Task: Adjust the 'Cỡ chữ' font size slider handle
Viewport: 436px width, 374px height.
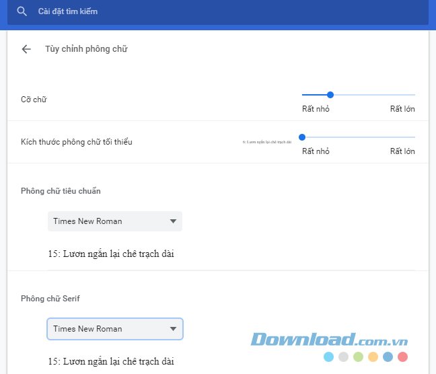Action: pyautogui.click(x=330, y=95)
